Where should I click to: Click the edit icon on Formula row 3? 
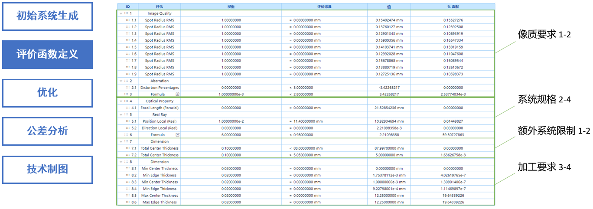click(x=177, y=94)
